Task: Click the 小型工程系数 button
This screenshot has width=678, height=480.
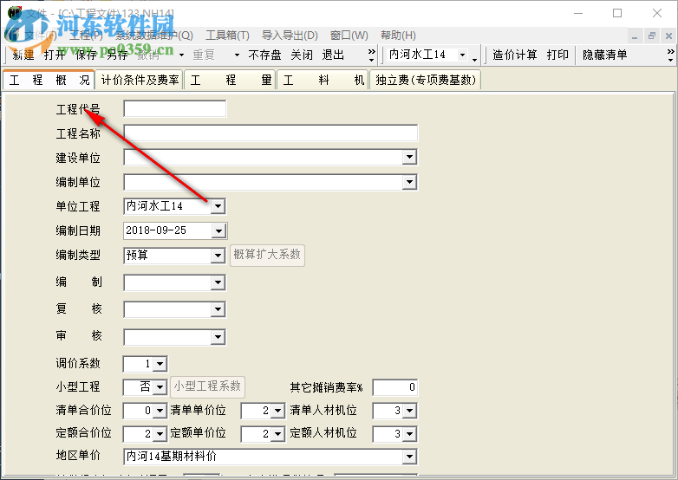Action: tap(207, 386)
